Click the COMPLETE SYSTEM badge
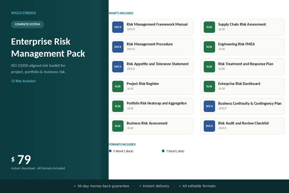This screenshot has width=289, height=193. pyautogui.click(x=28, y=24)
